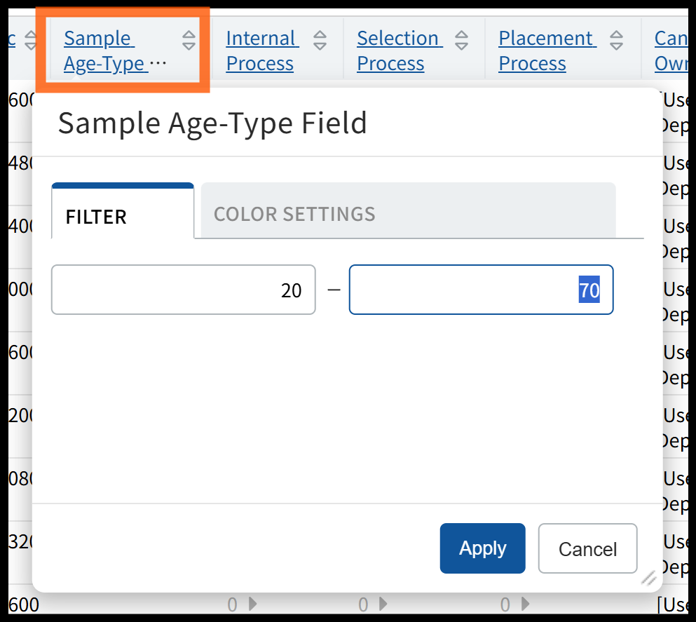696x622 pixels.
Task: Open the Sample Age-Type column header link
Action: [x=105, y=50]
